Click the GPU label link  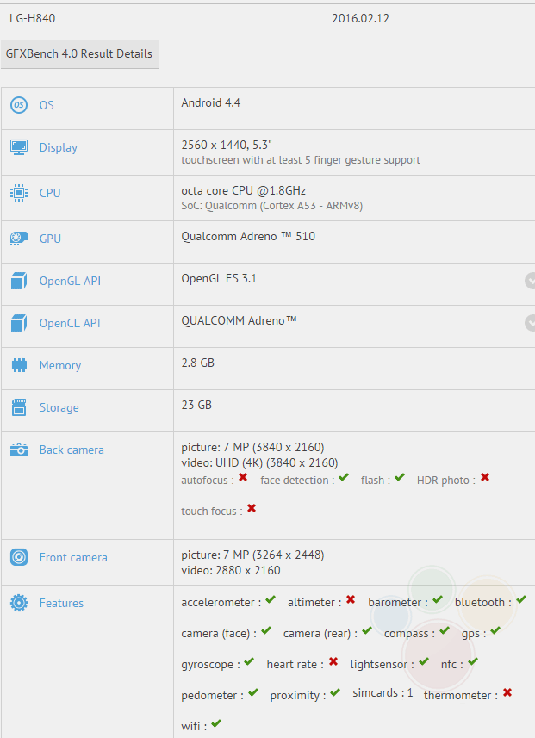50,239
